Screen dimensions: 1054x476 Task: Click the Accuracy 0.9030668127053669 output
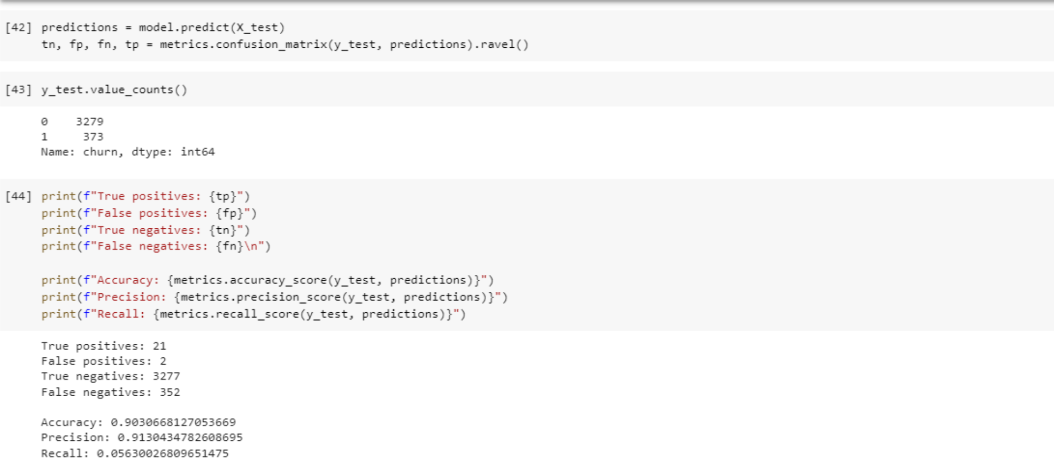[138, 422]
